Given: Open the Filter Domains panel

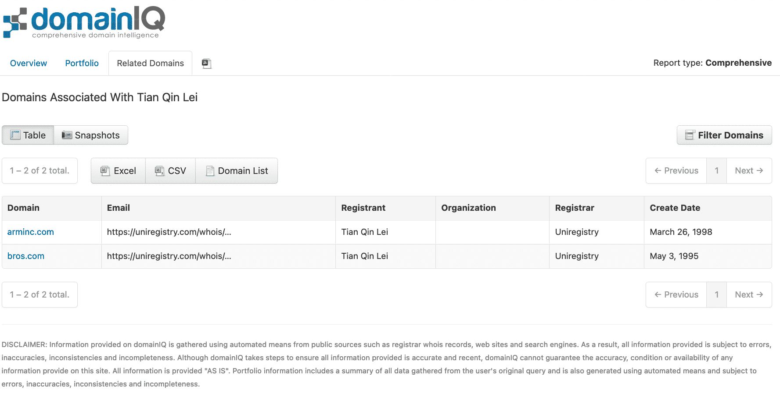Looking at the screenshot, I should click(x=724, y=135).
